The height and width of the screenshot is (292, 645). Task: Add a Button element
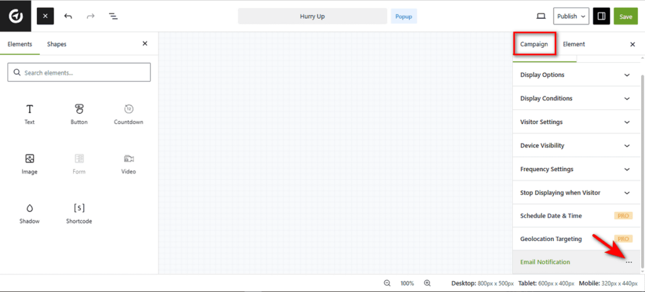tap(79, 115)
